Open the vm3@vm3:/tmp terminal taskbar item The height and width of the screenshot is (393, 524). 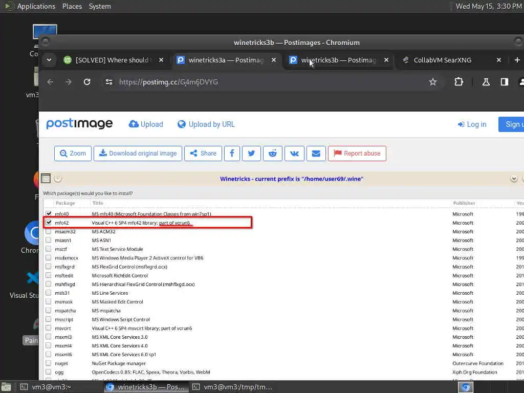233,387
